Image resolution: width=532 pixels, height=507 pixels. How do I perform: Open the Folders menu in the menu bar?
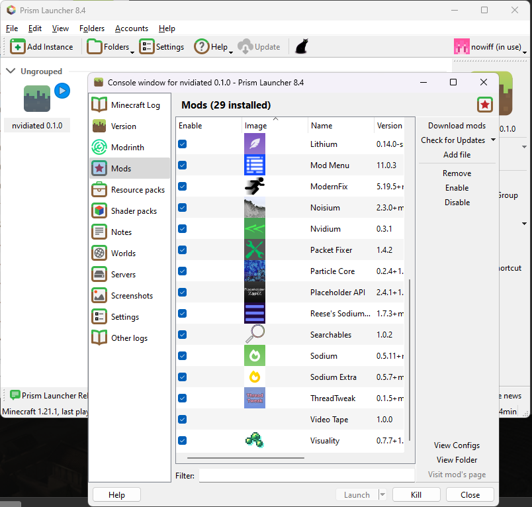pyautogui.click(x=92, y=28)
